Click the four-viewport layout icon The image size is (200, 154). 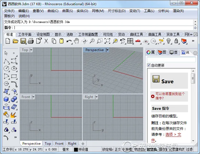pos(130,41)
